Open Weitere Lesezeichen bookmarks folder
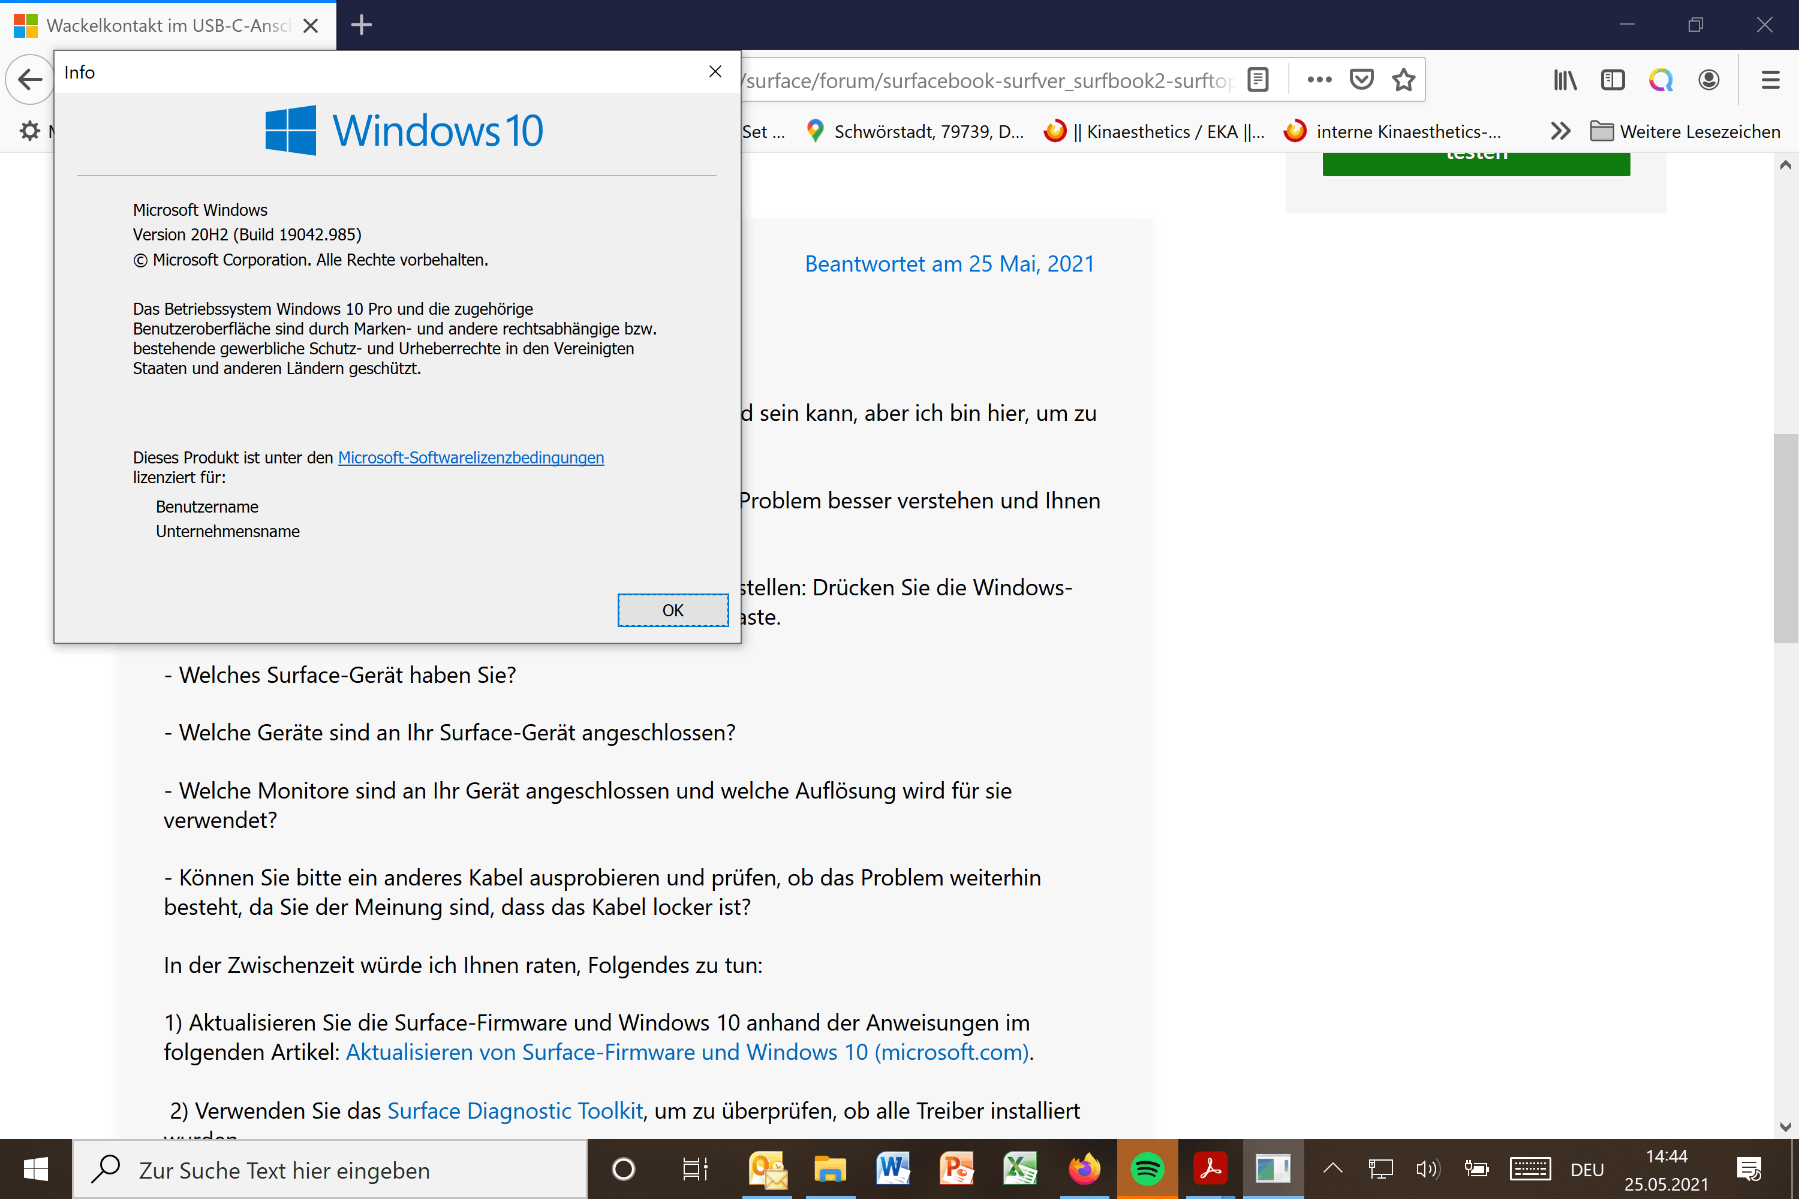This screenshot has width=1799, height=1199. (1685, 131)
